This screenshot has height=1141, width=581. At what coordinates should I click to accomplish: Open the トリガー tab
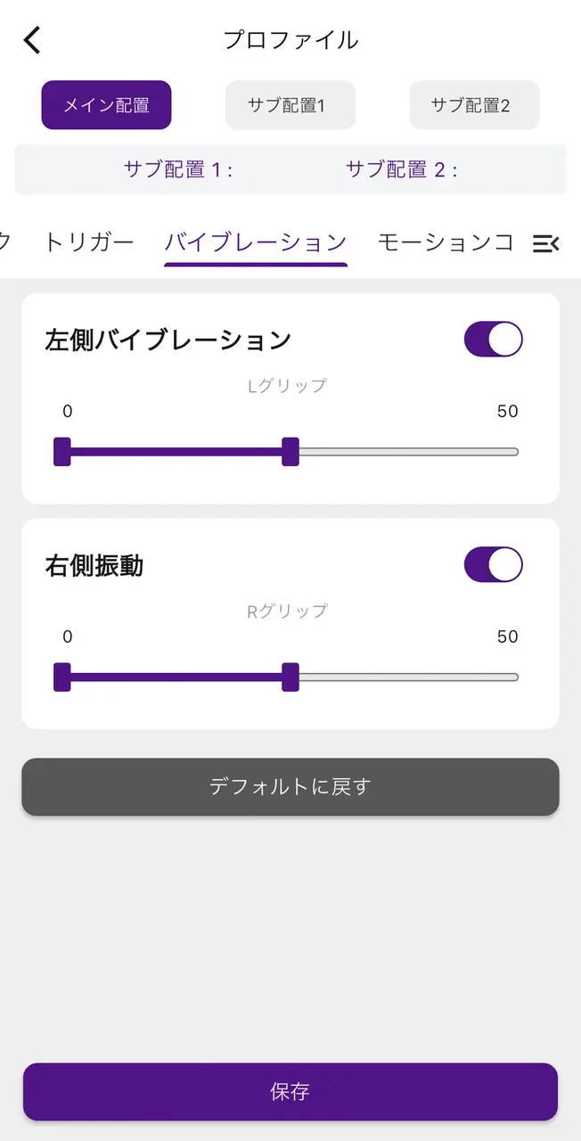click(89, 242)
